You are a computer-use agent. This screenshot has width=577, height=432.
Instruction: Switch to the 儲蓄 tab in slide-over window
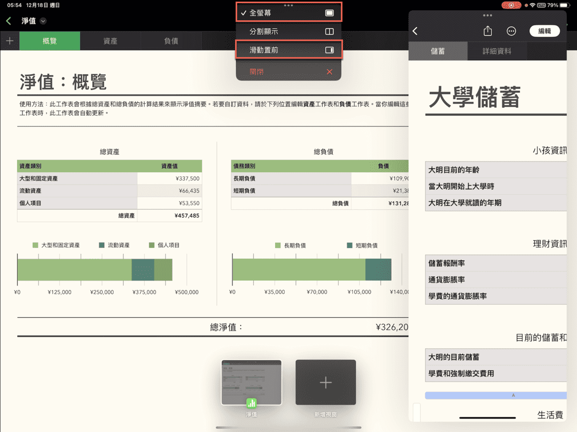pyautogui.click(x=438, y=51)
